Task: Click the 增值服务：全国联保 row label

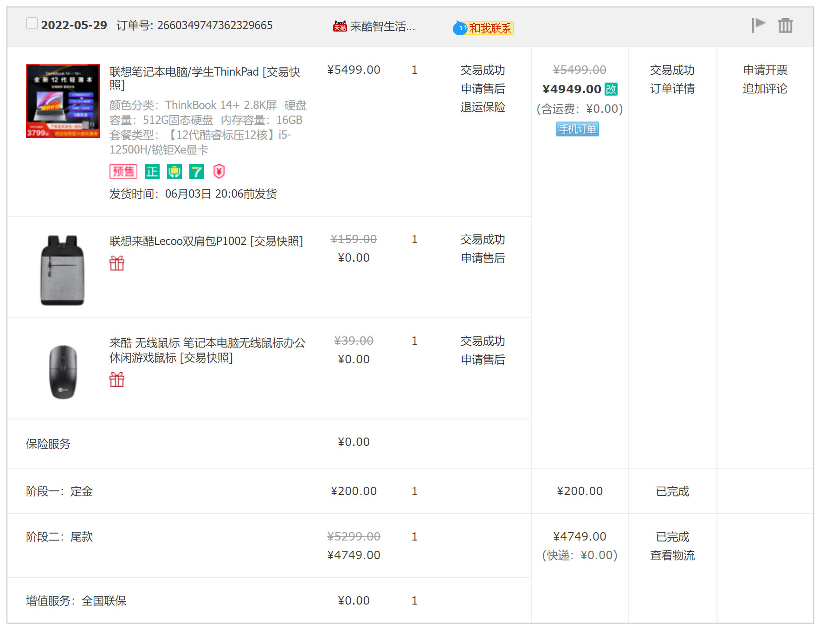Action: coord(76,601)
